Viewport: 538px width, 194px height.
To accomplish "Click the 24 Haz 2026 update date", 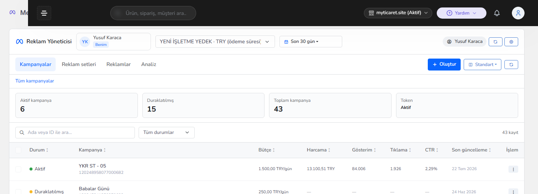I will (464, 192).
